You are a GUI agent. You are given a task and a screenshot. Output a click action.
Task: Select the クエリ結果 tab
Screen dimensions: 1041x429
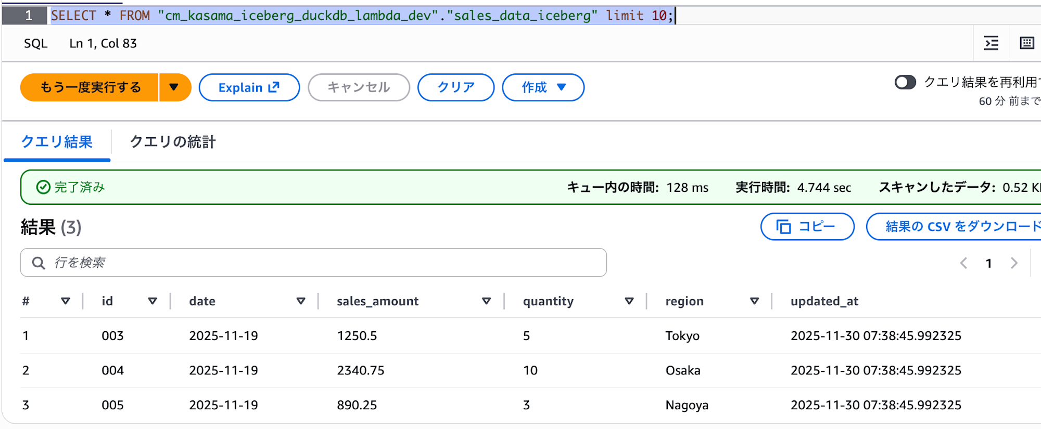(x=57, y=142)
